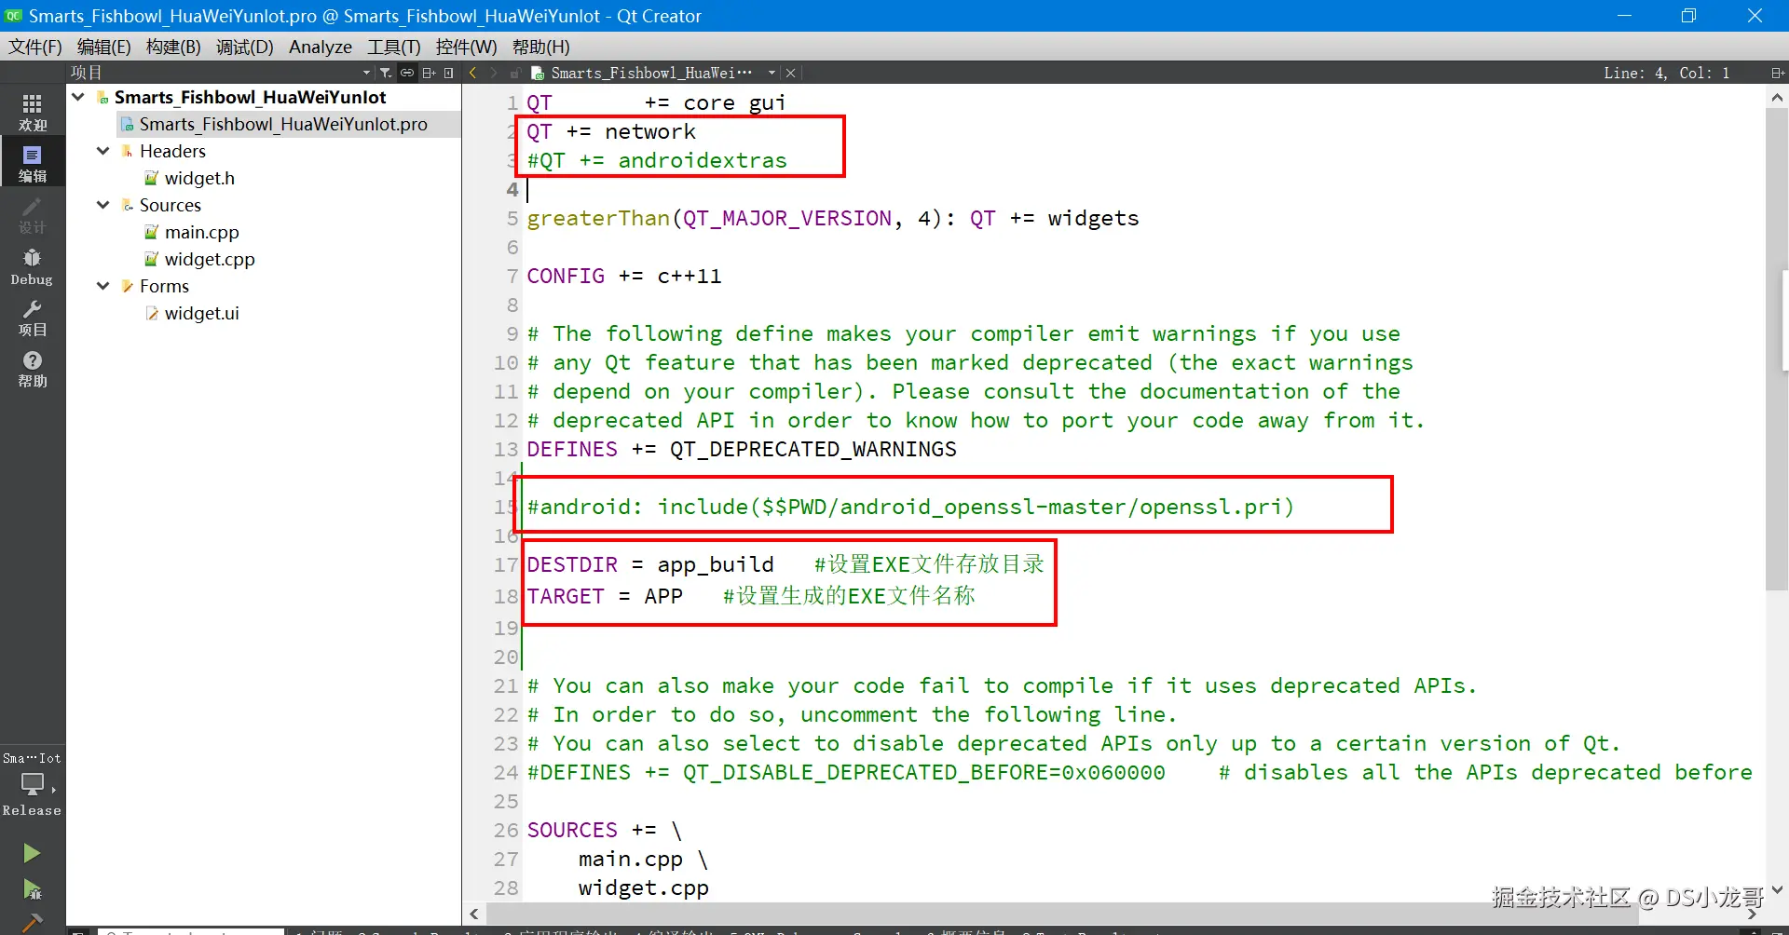The image size is (1789, 935).
Task: Open the 编辑(E) menu
Action: pyautogui.click(x=104, y=47)
